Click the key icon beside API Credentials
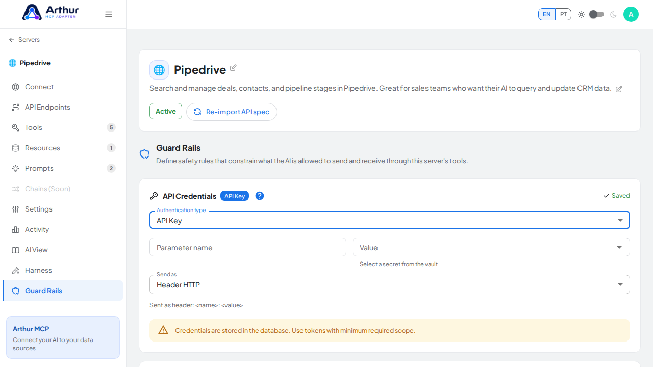The image size is (653, 367). click(154, 196)
